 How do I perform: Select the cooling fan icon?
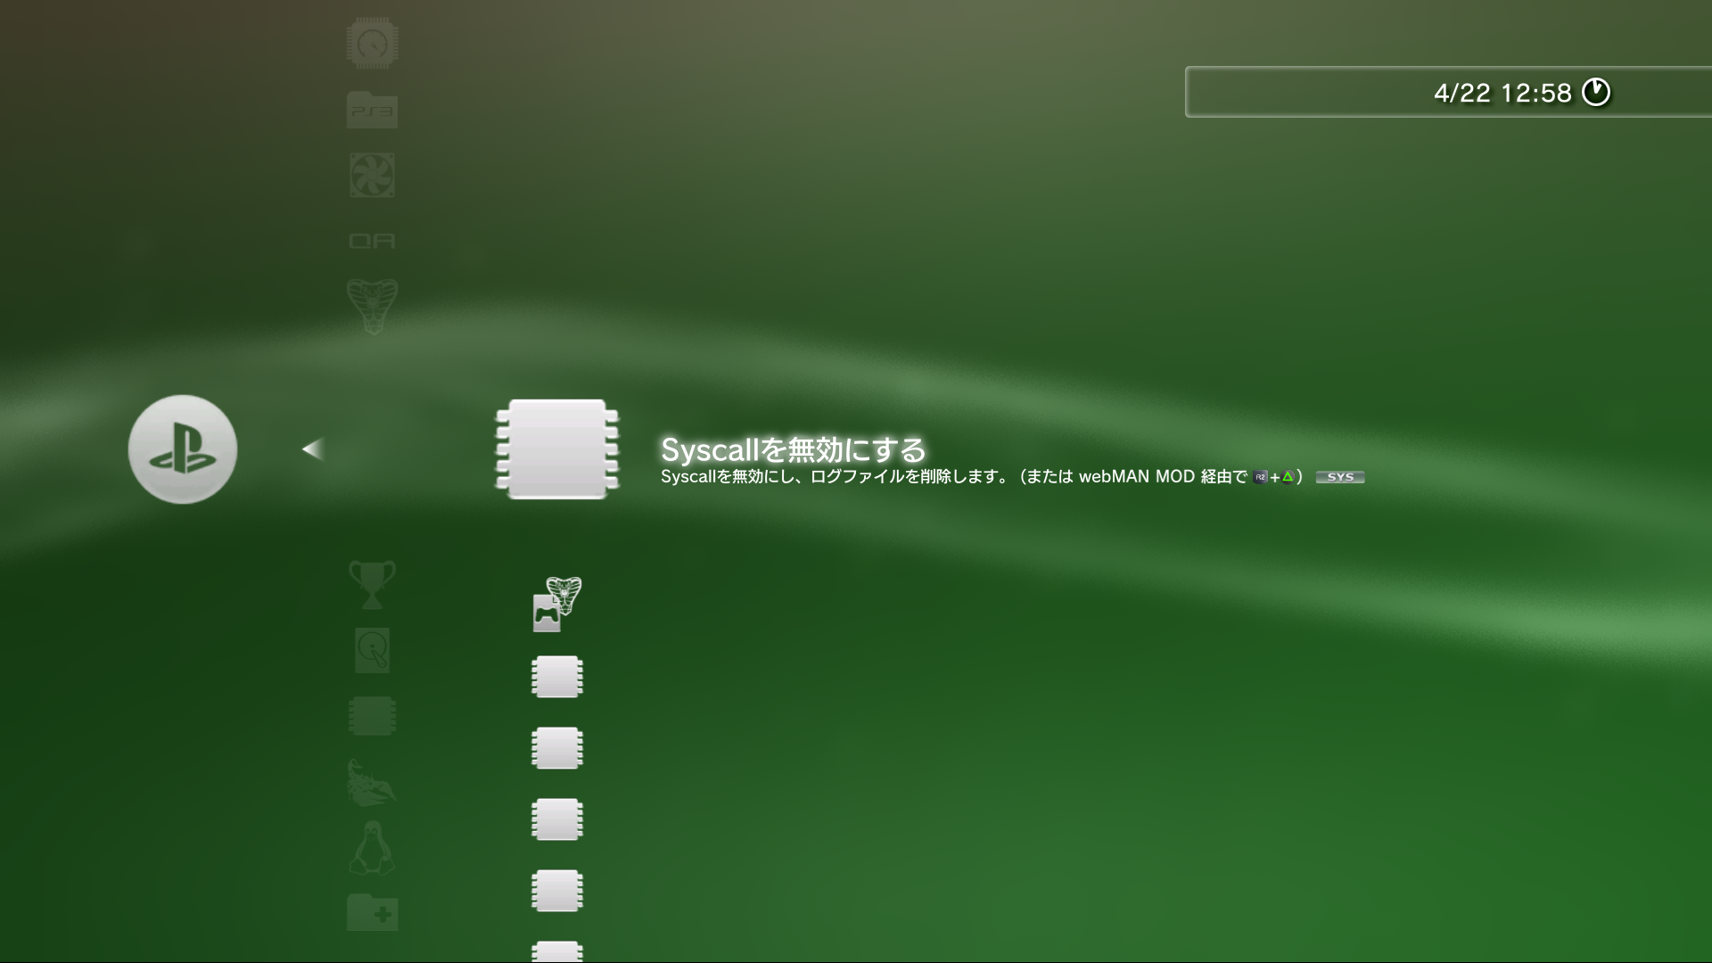pos(372,175)
